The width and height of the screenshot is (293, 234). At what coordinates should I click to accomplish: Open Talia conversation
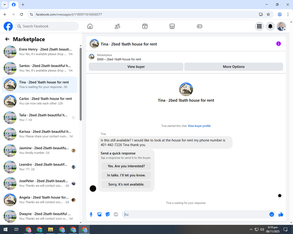point(39,118)
